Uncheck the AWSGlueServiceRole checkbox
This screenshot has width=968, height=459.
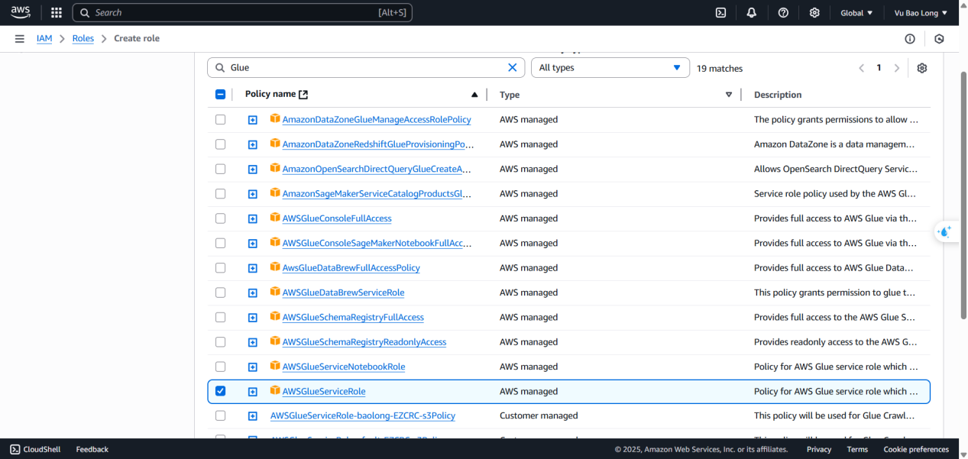click(221, 391)
